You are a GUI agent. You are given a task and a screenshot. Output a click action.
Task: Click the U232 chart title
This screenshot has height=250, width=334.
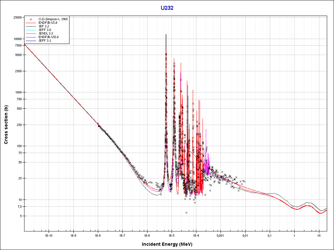click(x=167, y=8)
